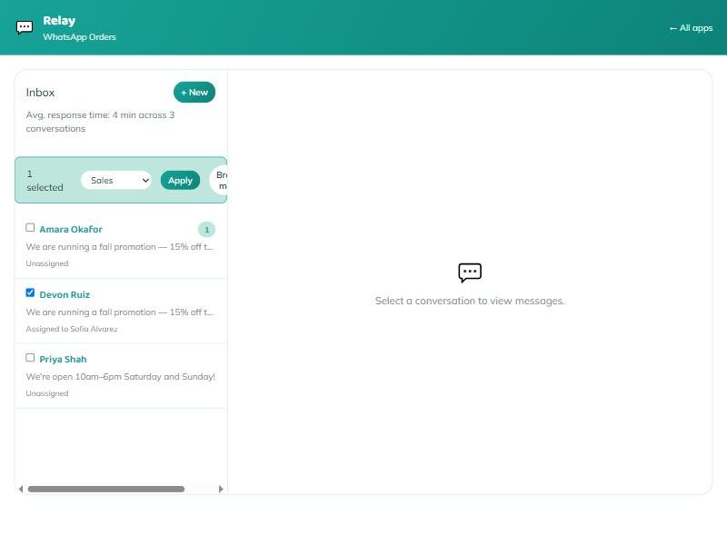Click the Relay chat bubble logo icon

(25, 28)
